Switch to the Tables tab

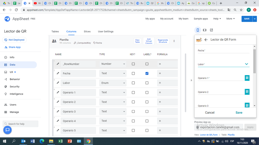(x=55, y=31)
